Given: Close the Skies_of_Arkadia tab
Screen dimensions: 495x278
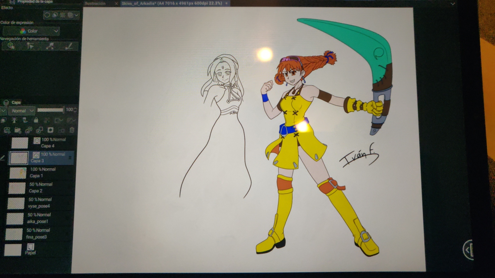Looking at the screenshot, I should tap(227, 3).
